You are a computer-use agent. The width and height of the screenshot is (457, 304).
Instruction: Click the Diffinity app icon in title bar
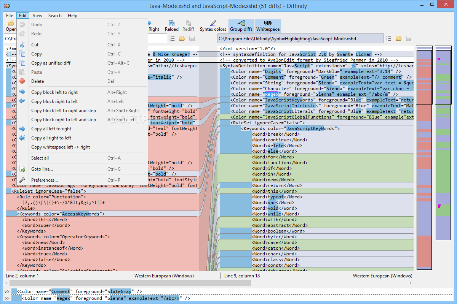point(6,6)
